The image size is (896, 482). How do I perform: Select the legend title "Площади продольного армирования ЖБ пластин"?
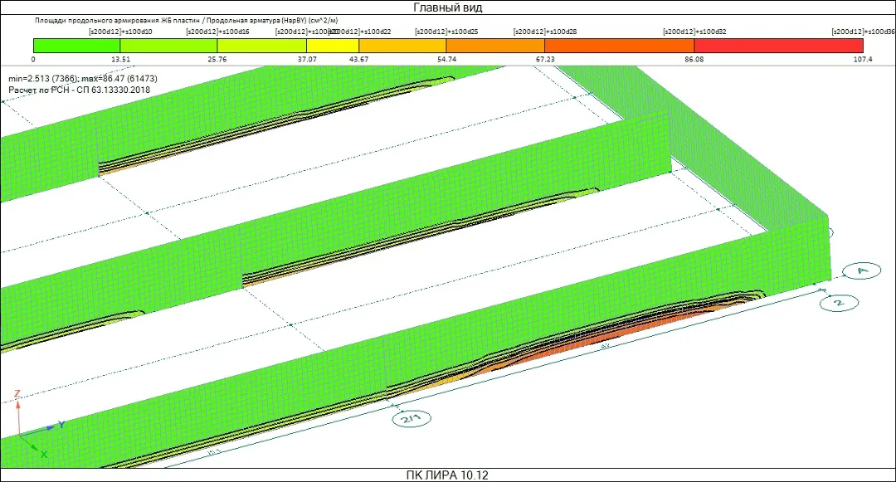(117, 20)
